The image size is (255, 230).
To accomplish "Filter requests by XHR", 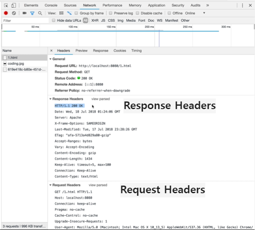I will point(95,20).
